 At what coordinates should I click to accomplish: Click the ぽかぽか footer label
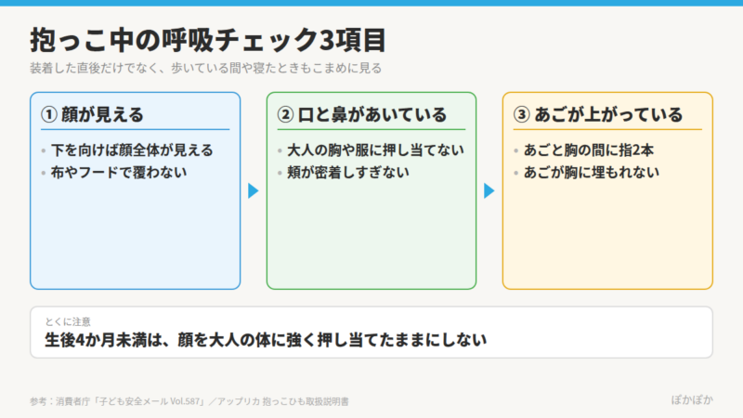(692, 400)
